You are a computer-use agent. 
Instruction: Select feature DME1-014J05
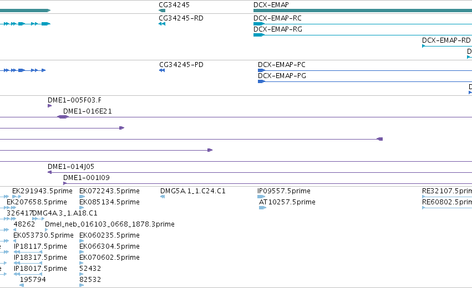point(71,167)
